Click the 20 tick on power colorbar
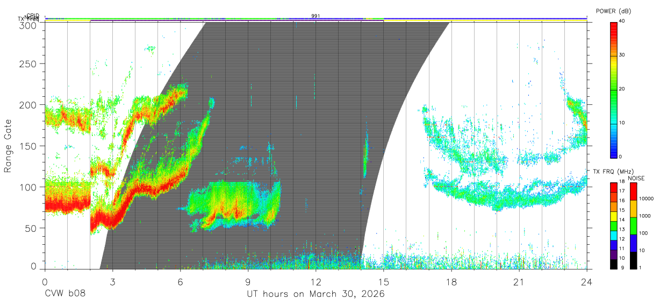Viewport: 660px width, 305px height. pyautogui.click(x=622, y=89)
